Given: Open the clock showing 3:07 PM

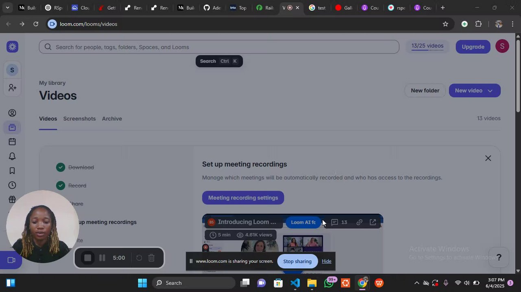Looking at the screenshot, I should [495, 283].
